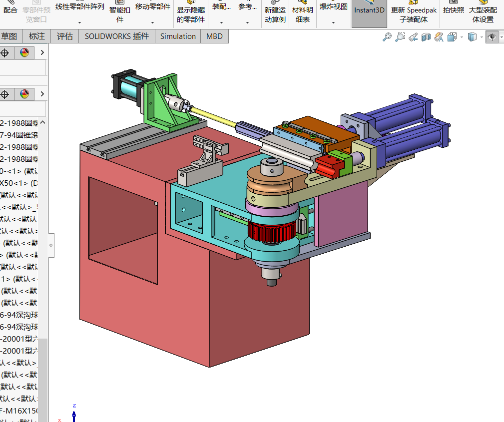Select the yellow rod in the model
This screenshot has width=504, height=422.
pyautogui.click(x=214, y=116)
